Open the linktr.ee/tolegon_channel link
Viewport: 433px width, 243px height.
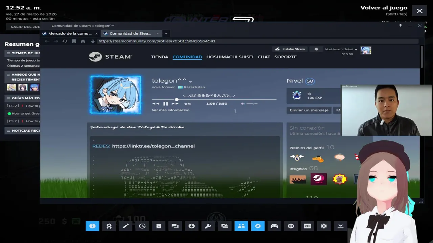point(153,146)
